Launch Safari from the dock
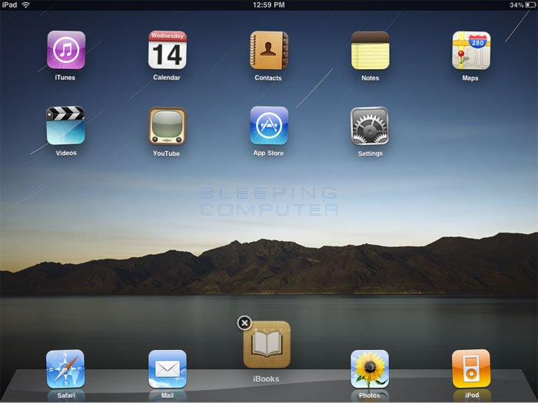Image resolution: width=538 pixels, height=403 pixels. [x=65, y=369]
